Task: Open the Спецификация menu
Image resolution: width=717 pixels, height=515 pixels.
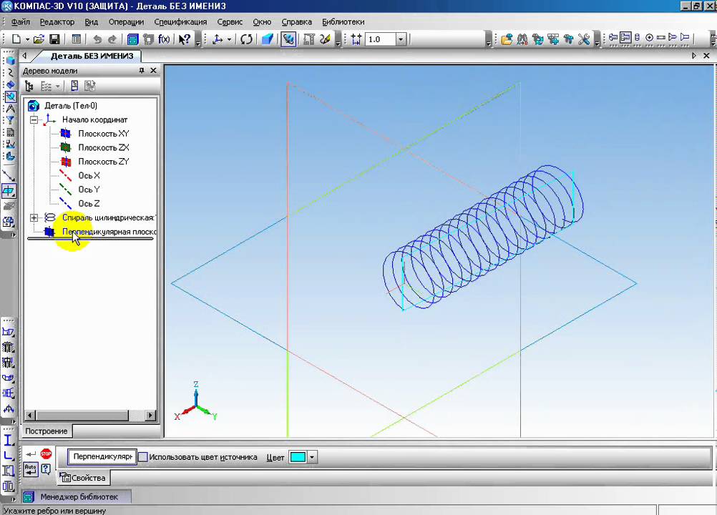Action: pyautogui.click(x=180, y=21)
